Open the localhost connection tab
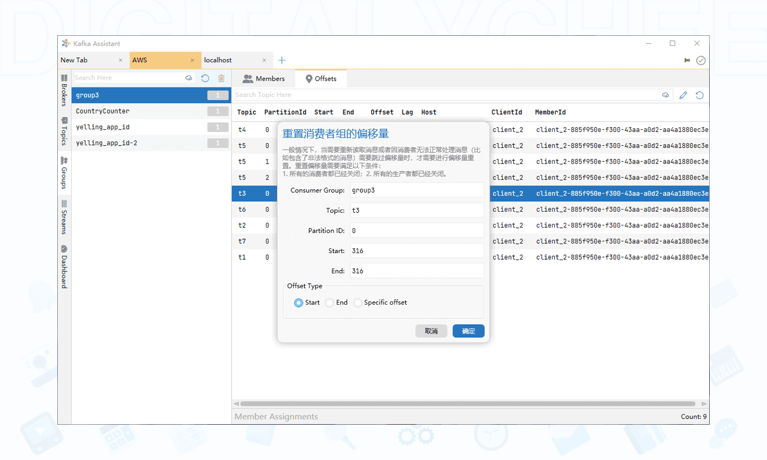The image size is (767, 460). [218, 60]
